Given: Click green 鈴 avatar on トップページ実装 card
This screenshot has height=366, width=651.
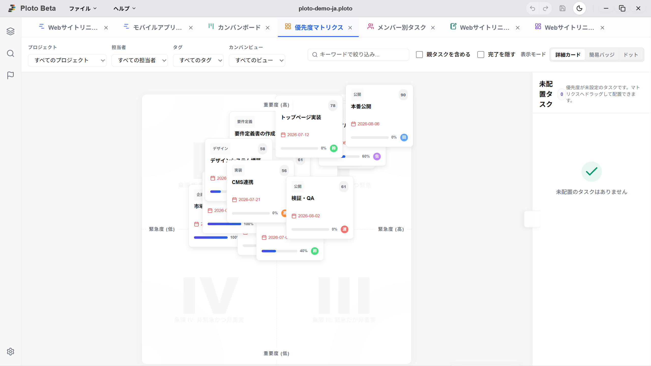Looking at the screenshot, I should coord(334,148).
